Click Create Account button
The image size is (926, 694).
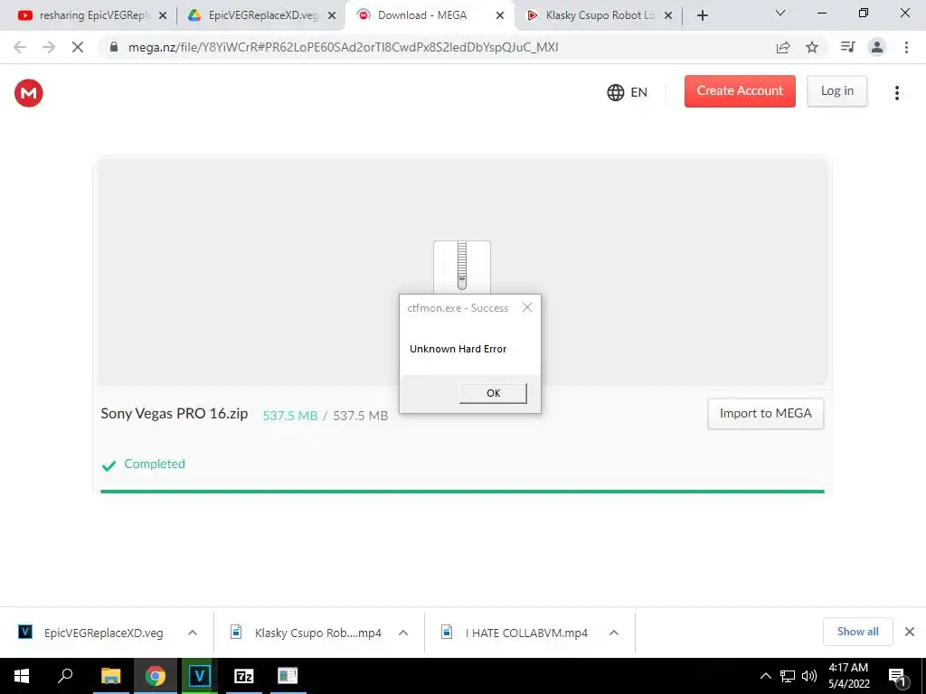(x=740, y=91)
